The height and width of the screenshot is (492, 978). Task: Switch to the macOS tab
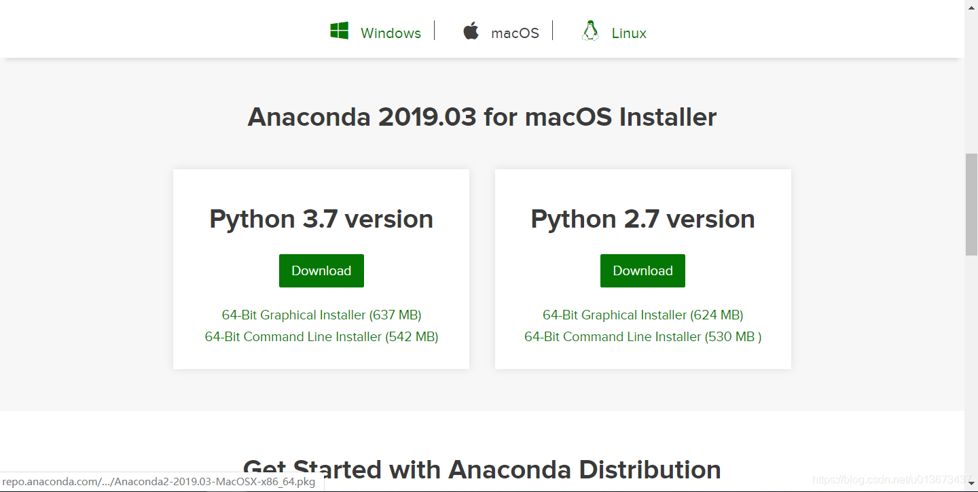click(x=515, y=33)
